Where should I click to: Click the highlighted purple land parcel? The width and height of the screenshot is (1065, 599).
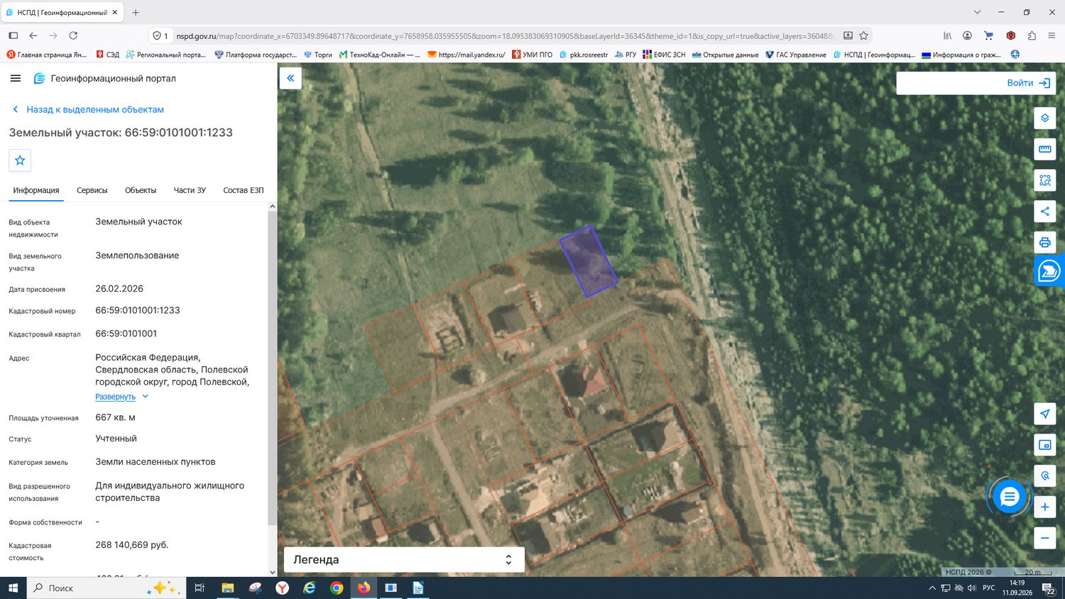click(x=588, y=260)
